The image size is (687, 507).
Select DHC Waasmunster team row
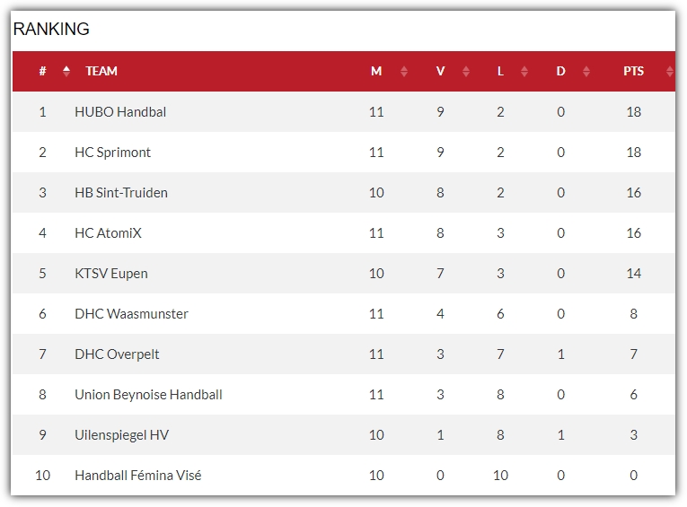coord(343,313)
